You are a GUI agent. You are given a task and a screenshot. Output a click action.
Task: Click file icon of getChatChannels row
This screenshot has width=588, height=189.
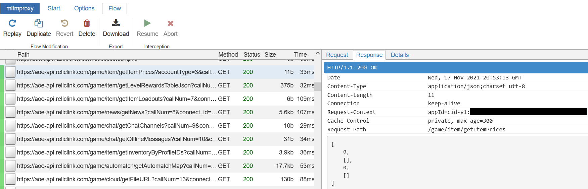click(10, 126)
